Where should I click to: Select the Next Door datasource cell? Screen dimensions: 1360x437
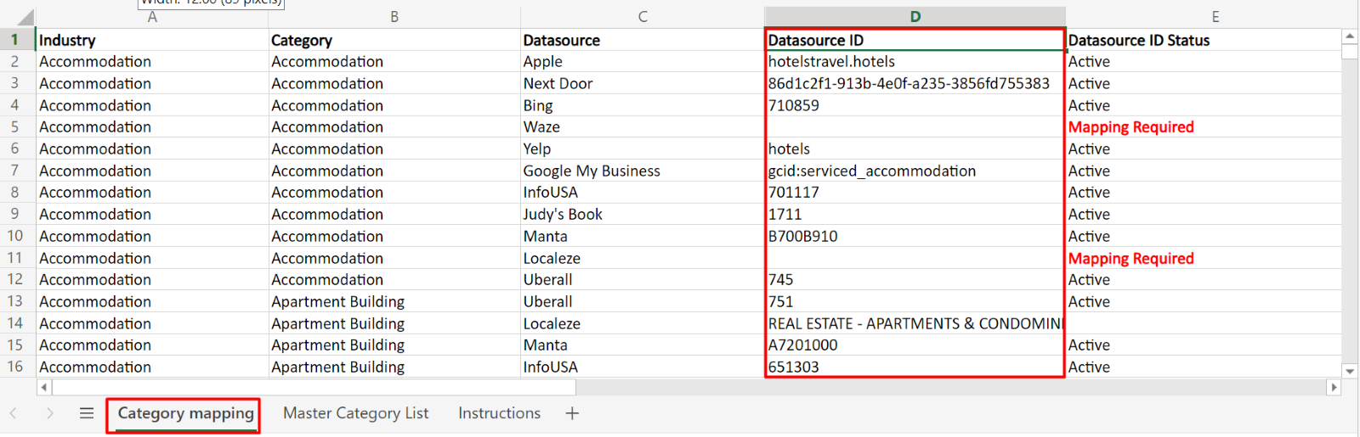coord(643,83)
